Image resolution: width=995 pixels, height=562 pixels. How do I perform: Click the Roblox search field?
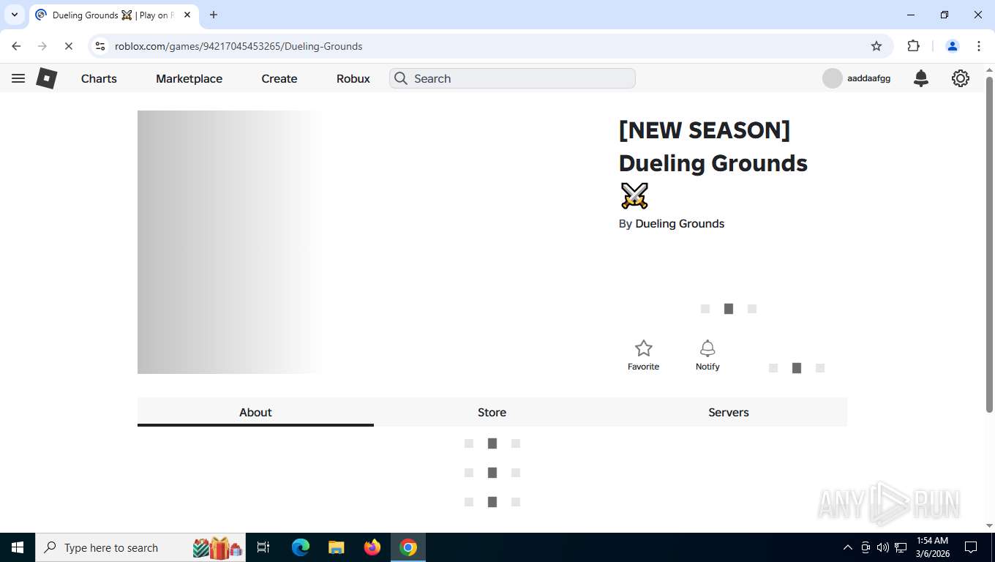point(512,78)
